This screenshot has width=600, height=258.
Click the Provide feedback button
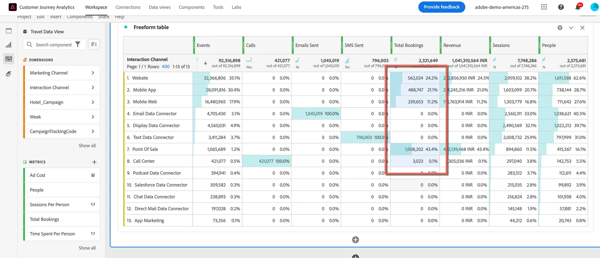[441, 7]
